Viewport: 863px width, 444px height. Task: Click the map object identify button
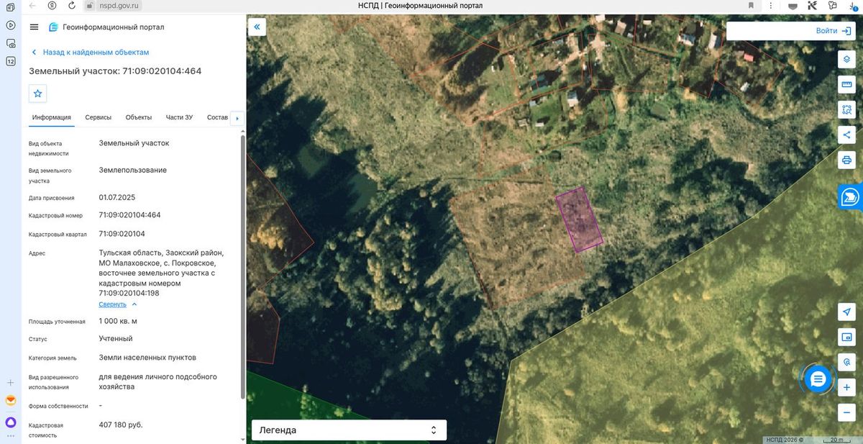(x=846, y=362)
